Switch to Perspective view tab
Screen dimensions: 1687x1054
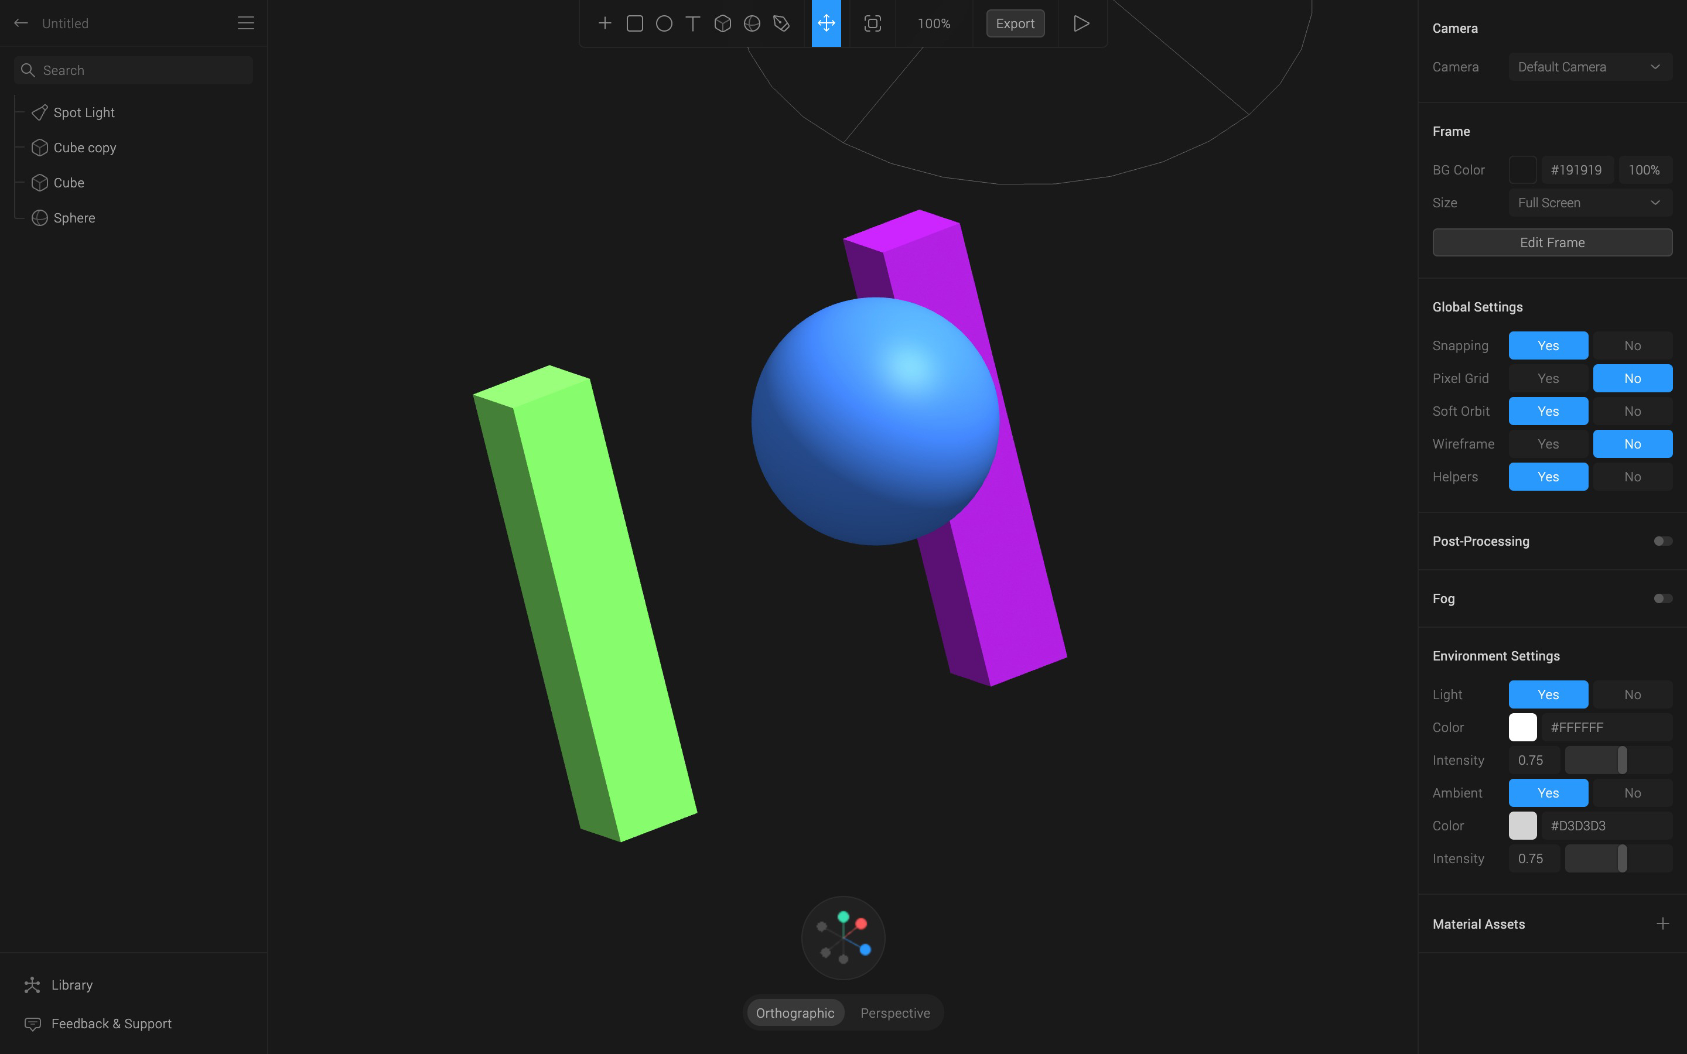[x=895, y=1012]
